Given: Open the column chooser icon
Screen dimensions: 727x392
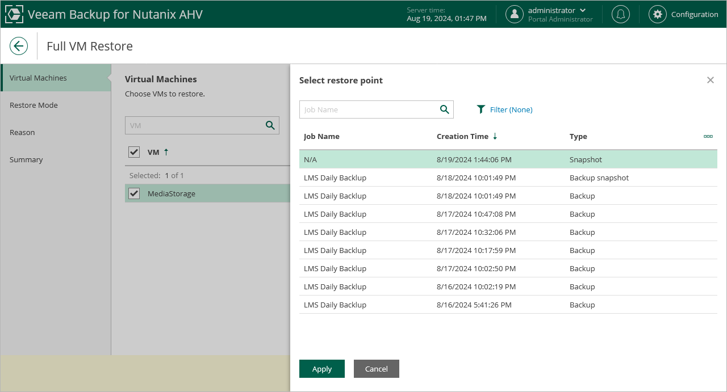Looking at the screenshot, I should (x=708, y=136).
